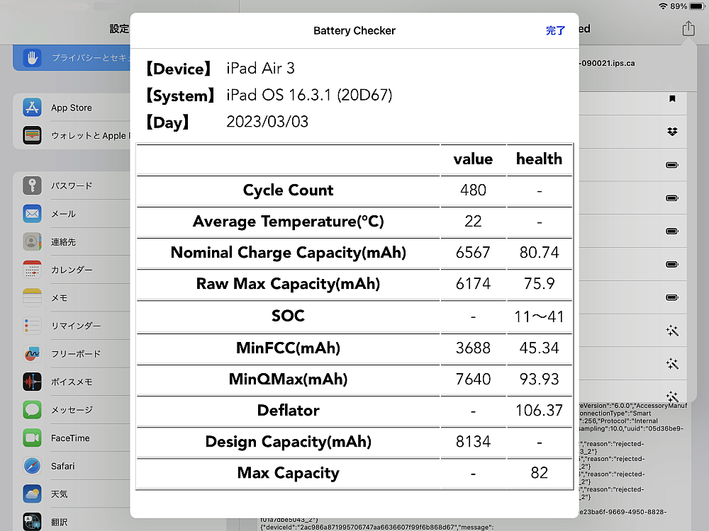Click the health value 75.9

539,284
